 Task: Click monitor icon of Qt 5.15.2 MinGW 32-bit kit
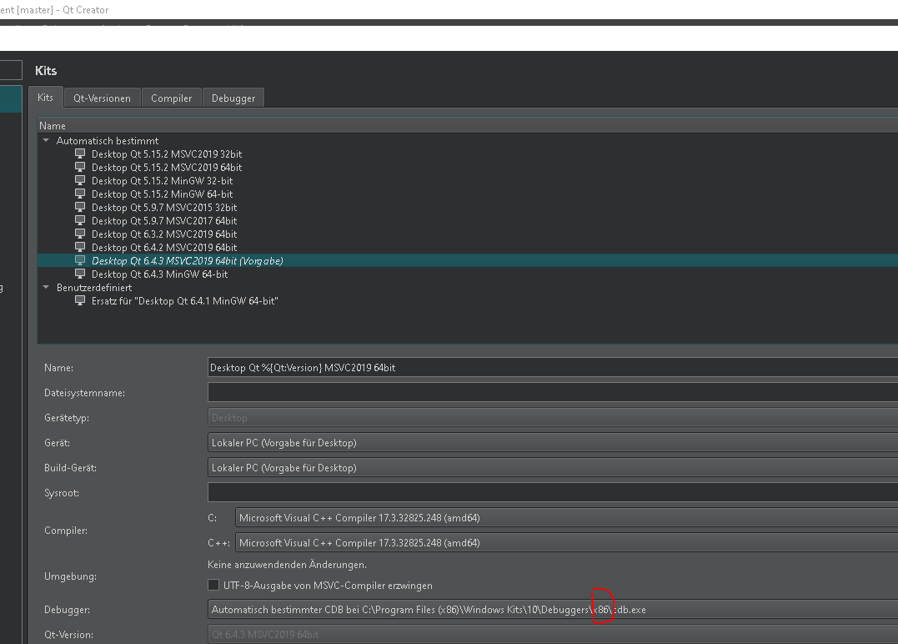click(x=80, y=180)
